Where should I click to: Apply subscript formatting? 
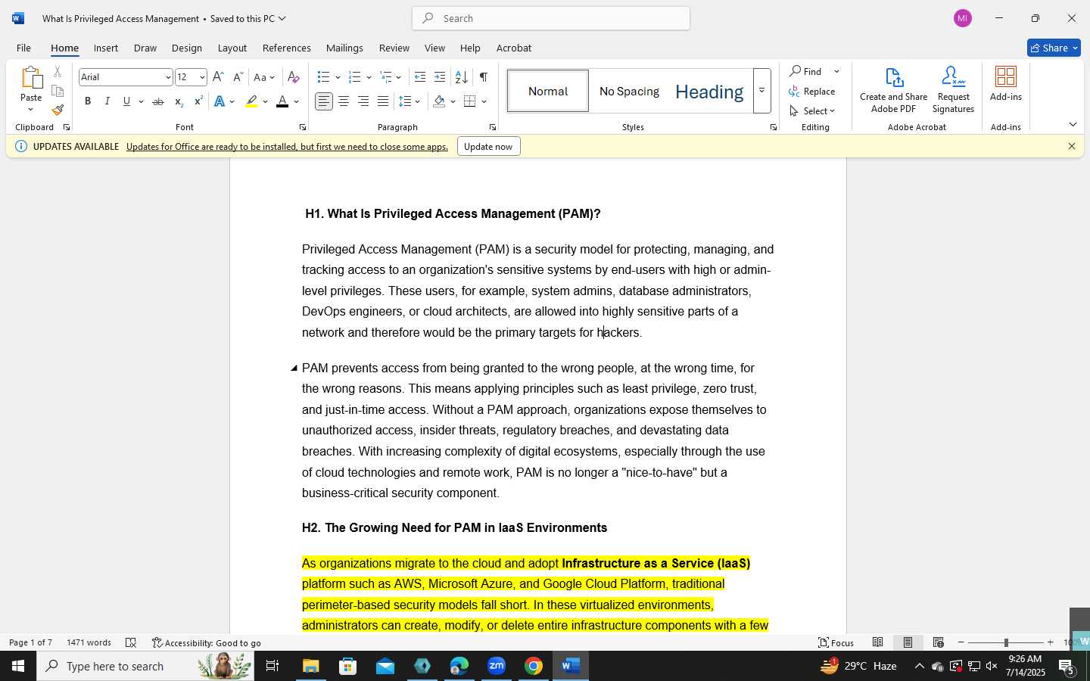pyautogui.click(x=178, y=101)
